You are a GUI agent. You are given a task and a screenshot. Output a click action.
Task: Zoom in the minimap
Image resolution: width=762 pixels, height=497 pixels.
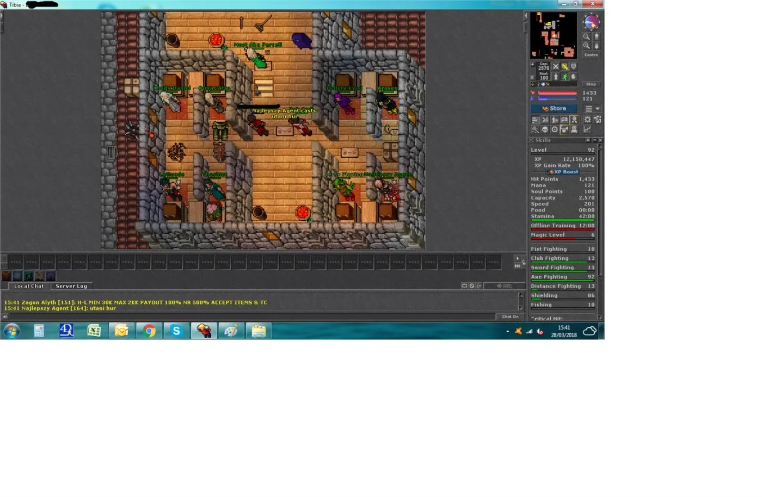click(586, 46)
